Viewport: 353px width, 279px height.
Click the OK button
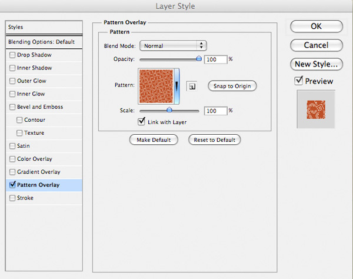pyautogui.click(x=317, y=26)
